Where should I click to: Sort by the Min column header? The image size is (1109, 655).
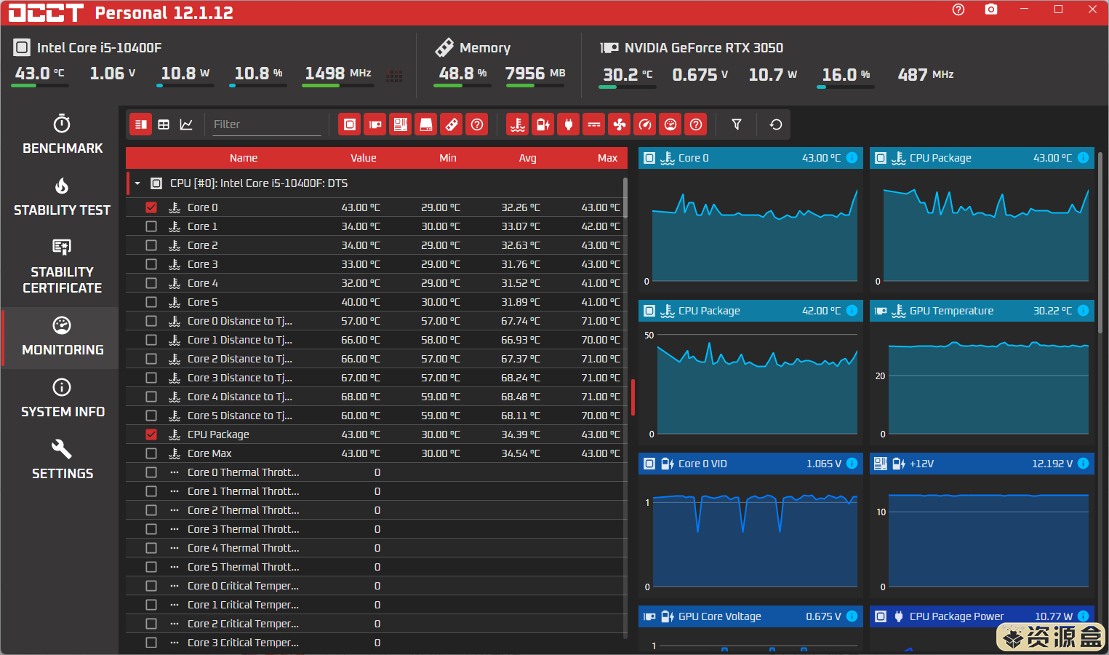tap(448, 158)
